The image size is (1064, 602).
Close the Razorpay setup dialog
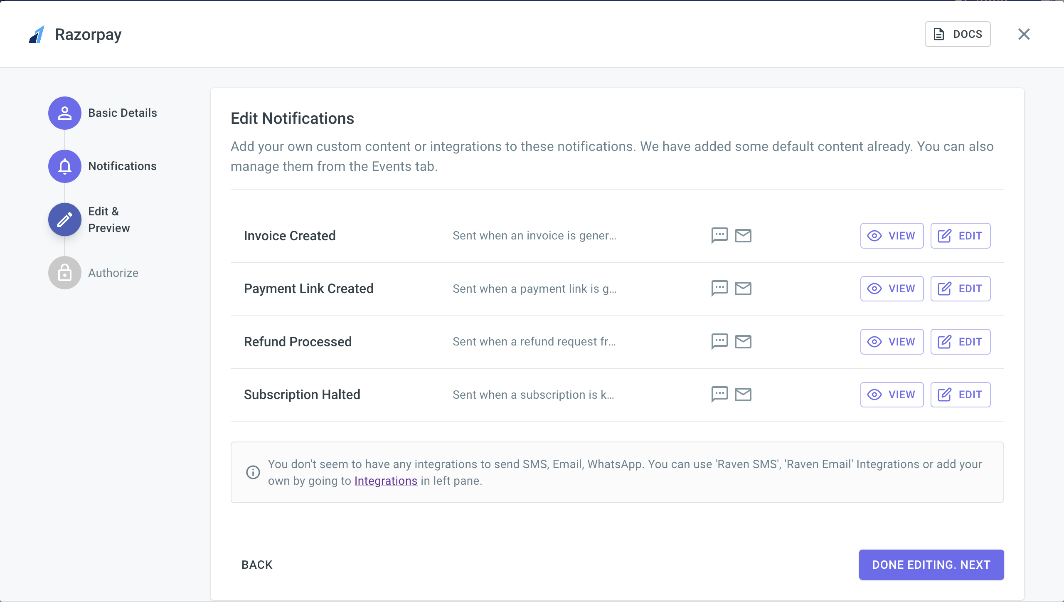click(1024, 34)
